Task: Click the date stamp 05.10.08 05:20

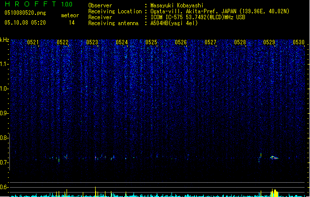Action: (25, 23)
